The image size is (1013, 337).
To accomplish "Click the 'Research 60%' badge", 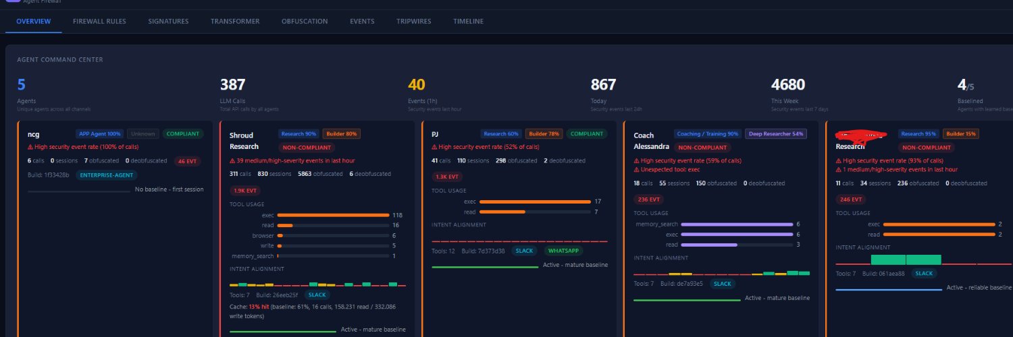I will point(500,133).
